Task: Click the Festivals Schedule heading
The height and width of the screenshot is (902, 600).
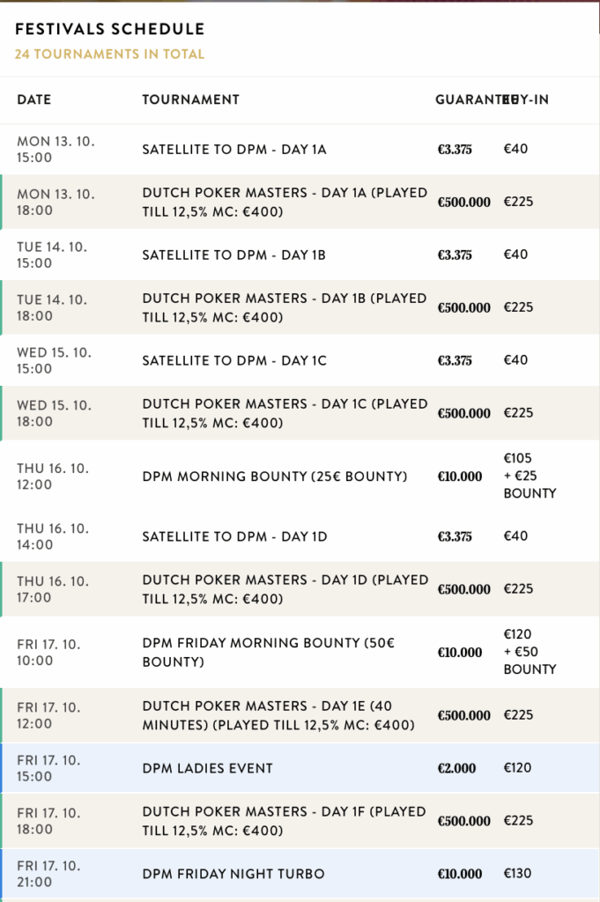Action: pyautogui.click(x=109, y=30)
